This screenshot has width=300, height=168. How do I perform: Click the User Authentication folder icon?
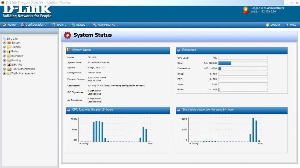pyautogui.click(x=9, y=69)
